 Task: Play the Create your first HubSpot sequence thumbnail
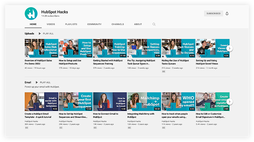point(76,101)
